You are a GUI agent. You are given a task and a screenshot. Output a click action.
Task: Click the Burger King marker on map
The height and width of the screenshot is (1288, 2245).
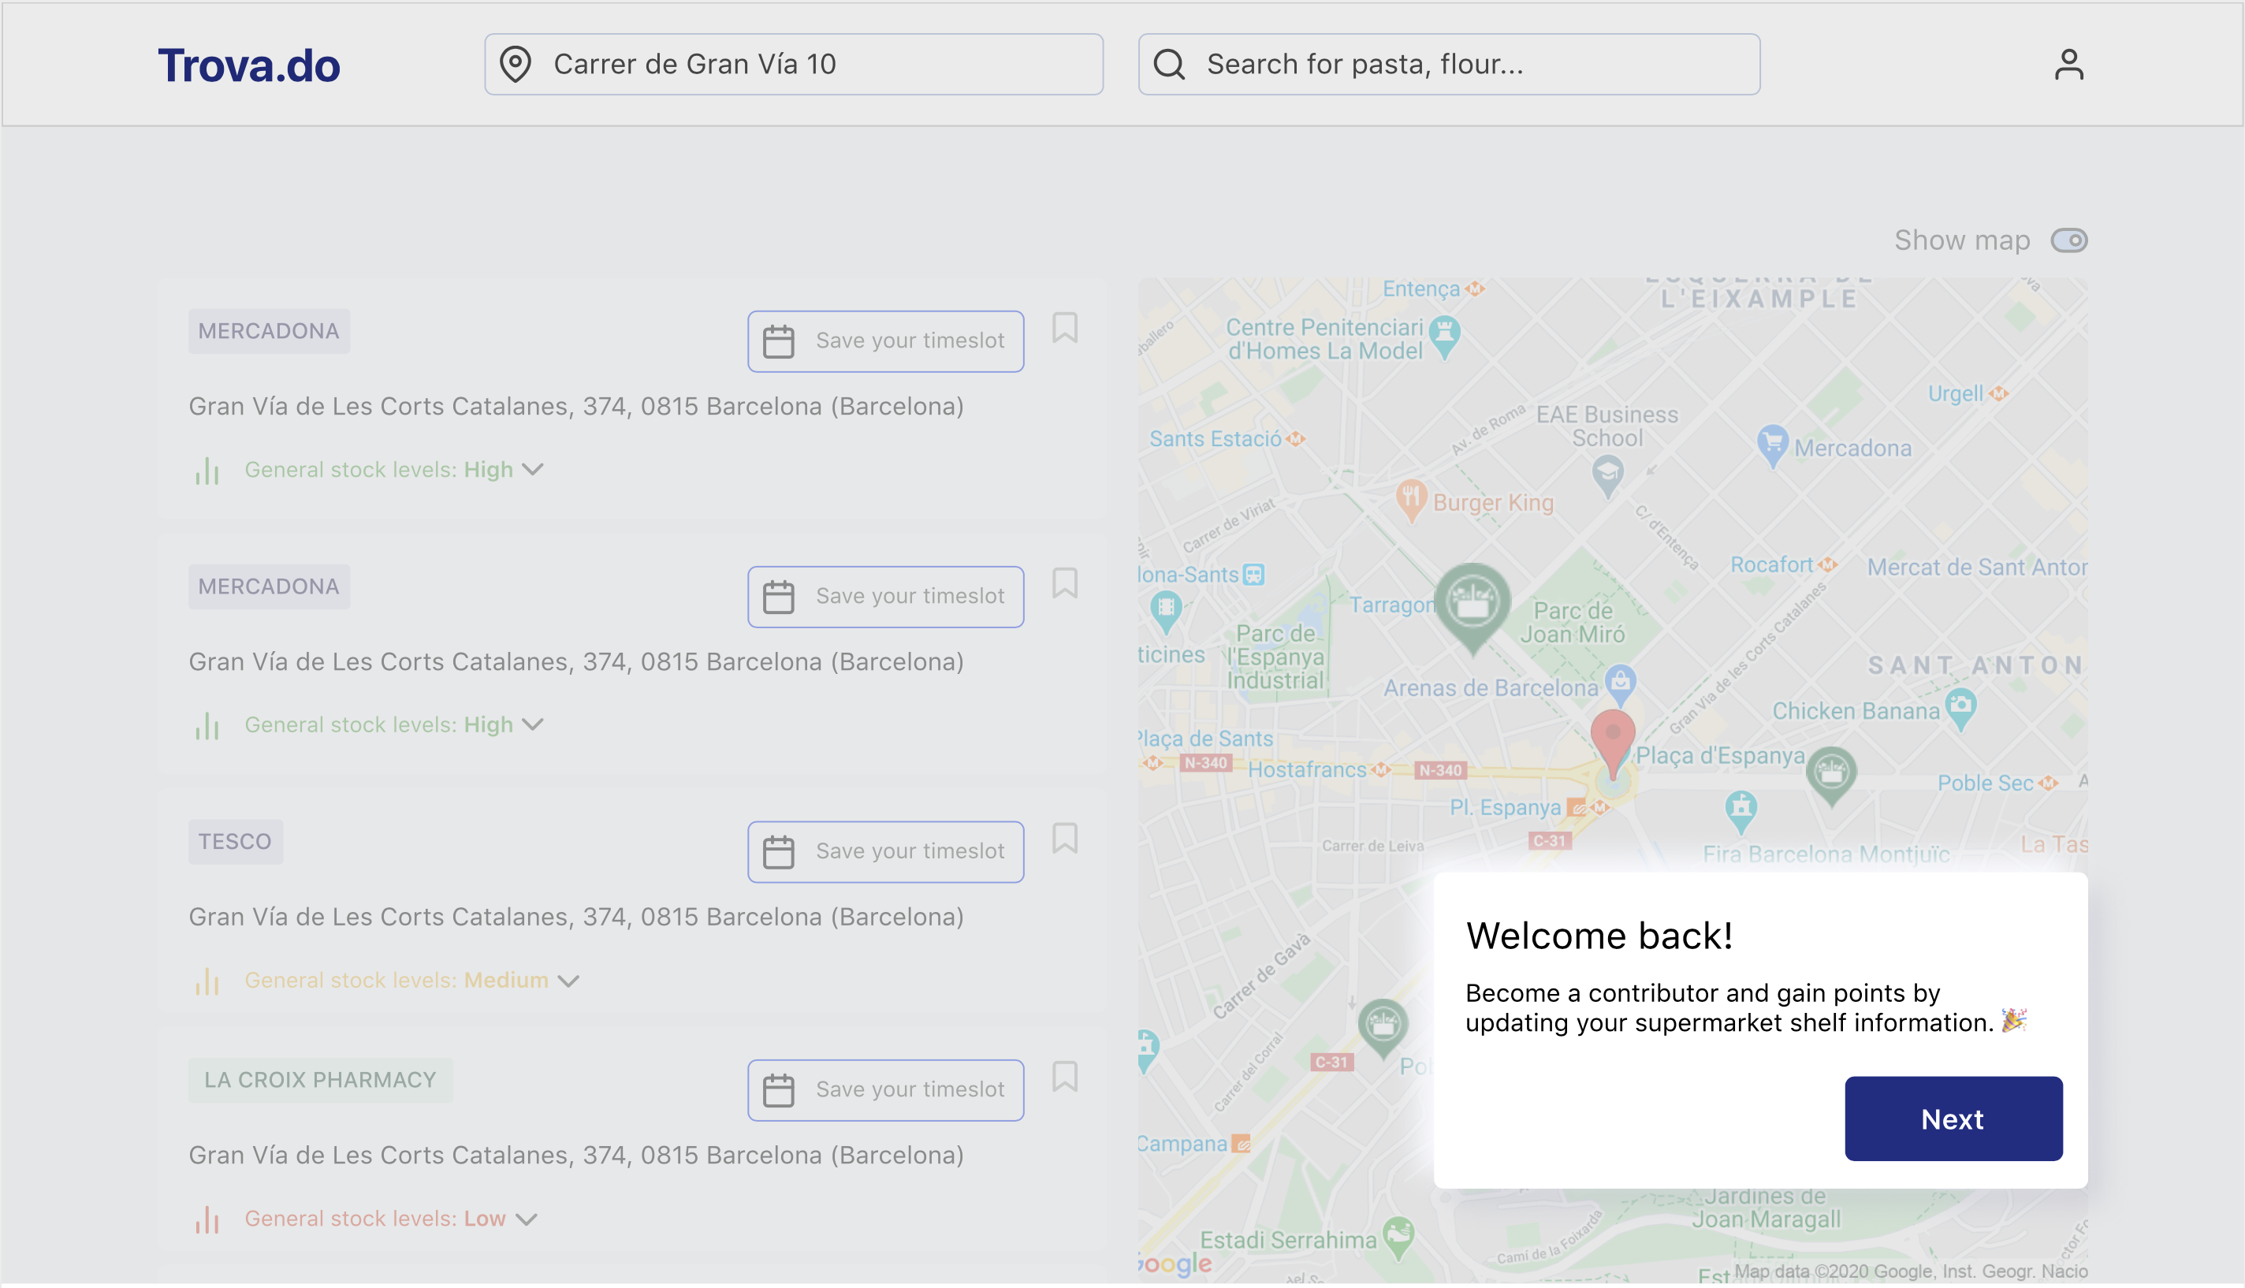coord(1412,501)
